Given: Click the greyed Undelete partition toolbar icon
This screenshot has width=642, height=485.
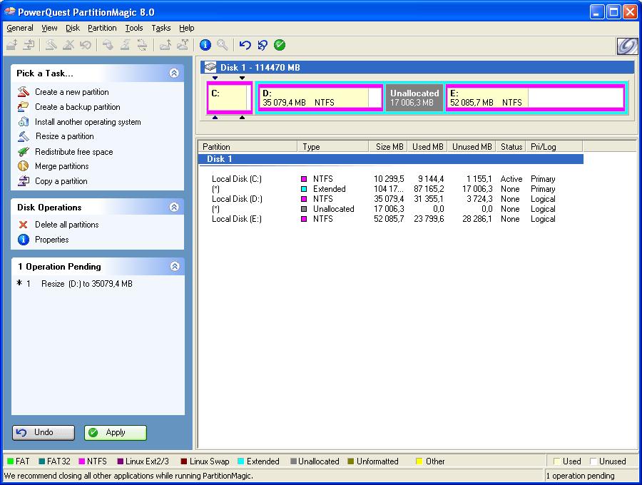Looking at the screenshot, I should coord(85,45).
